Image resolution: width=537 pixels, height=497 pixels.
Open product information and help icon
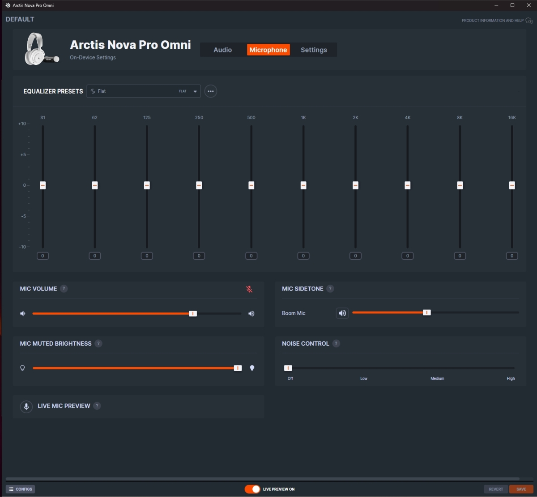coord(529,21)
